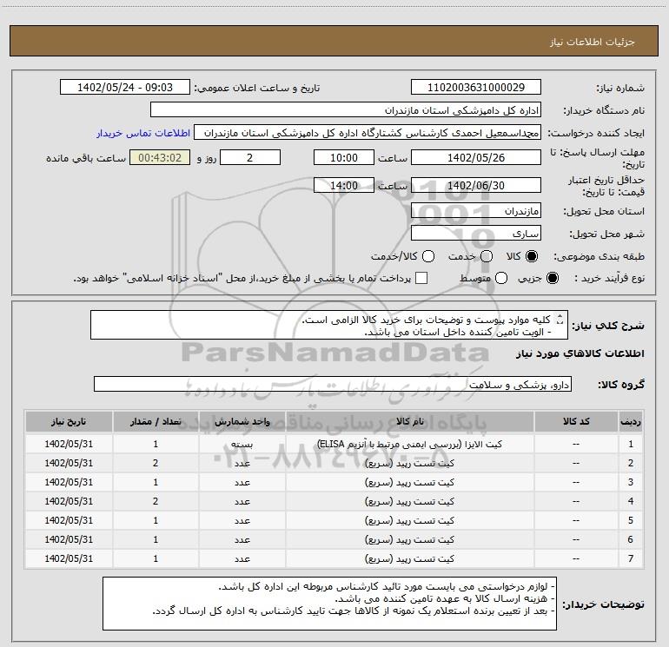The width and height of the screenshot is (669, 647).
Task: Select the خدمت radio button
Action: 487,256
